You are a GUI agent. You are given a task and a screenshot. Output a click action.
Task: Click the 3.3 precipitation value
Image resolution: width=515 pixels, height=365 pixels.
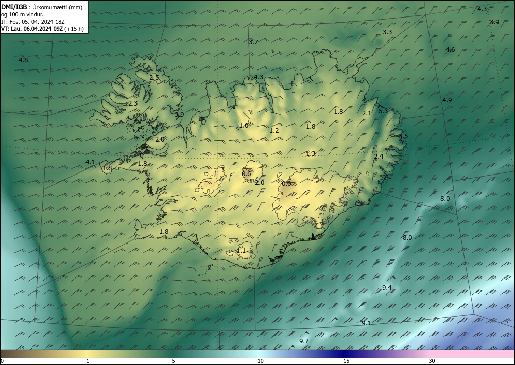[x=388, y=32]
